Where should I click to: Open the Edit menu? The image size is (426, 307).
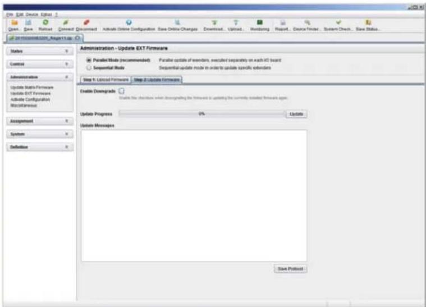(x=20, y=15)
